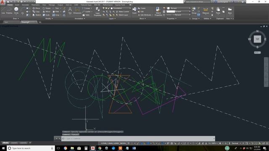Open Layer Properties manager

click(98, 12)
